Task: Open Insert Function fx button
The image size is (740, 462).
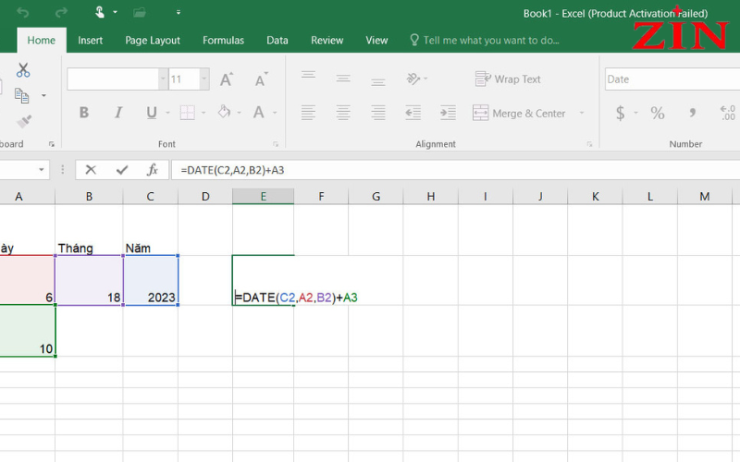Action: (x=152, y=170)
